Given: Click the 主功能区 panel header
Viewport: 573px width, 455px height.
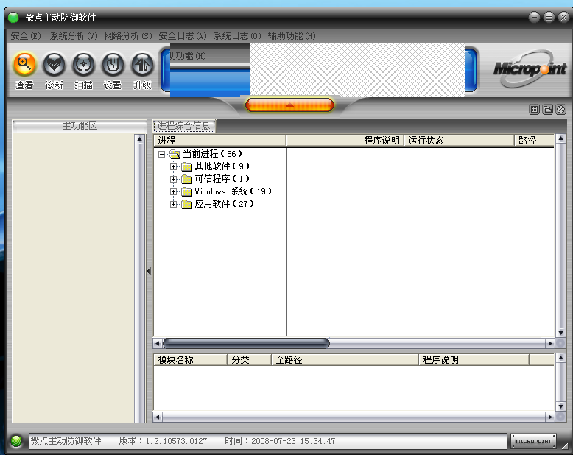Looking at the screenshot, I should coord(80,126).
